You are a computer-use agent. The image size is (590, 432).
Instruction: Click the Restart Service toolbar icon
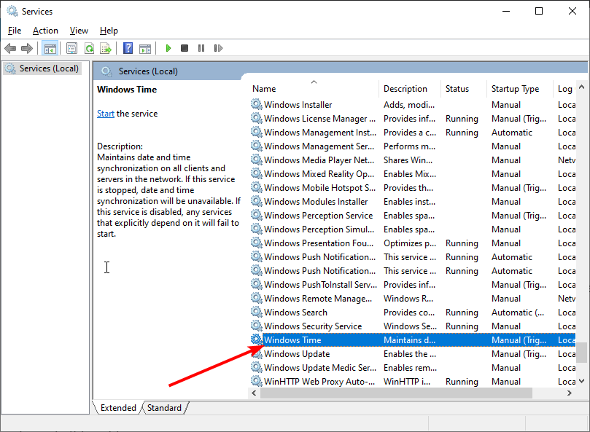point(218,48)
